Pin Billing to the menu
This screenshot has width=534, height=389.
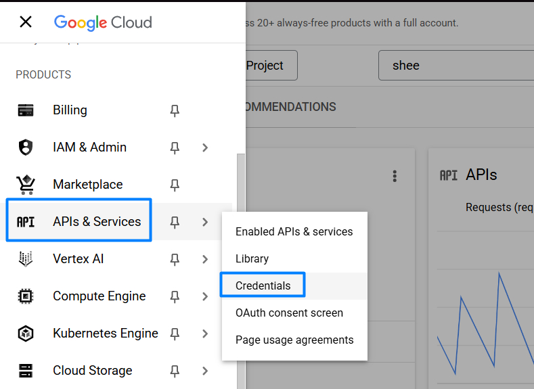(x=175, y=110)
